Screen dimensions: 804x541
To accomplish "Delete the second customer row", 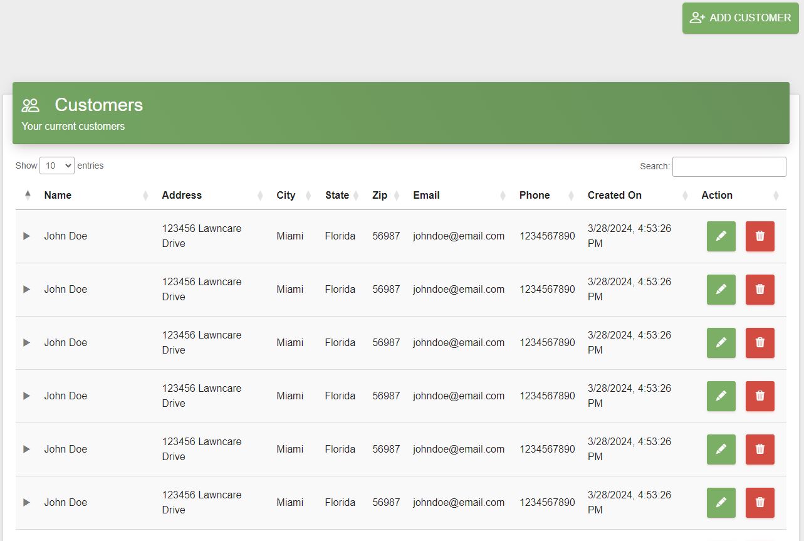I will click(760, 290).
